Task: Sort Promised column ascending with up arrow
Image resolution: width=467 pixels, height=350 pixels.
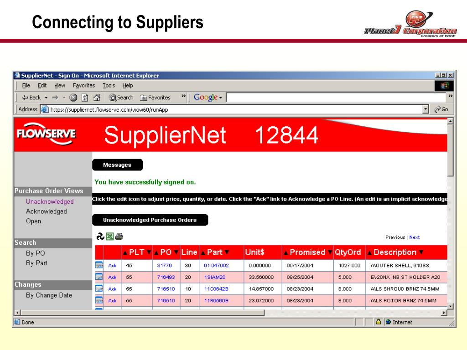Action: click(x=285, y=252)
